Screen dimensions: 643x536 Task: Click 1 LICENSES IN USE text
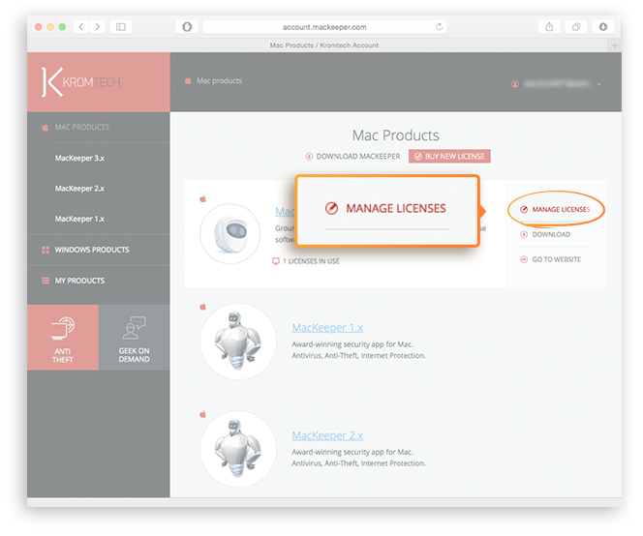click(311, 261)
